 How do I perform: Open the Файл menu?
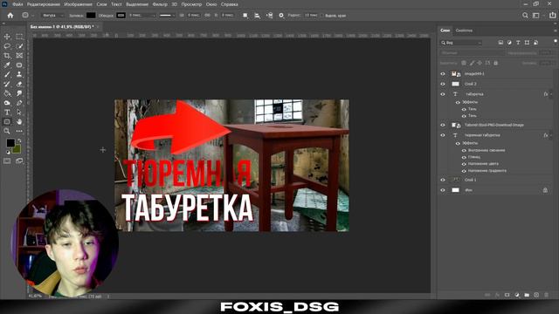[x=17, y=4]
